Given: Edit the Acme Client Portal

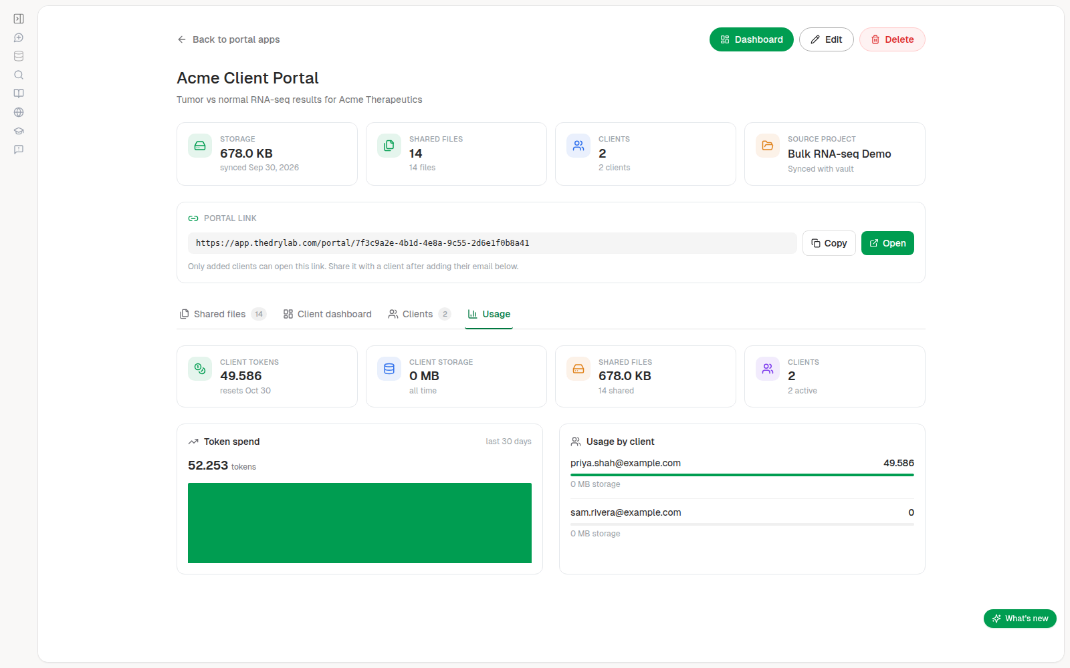Looking at the screenshot, I should pos(827,39).
